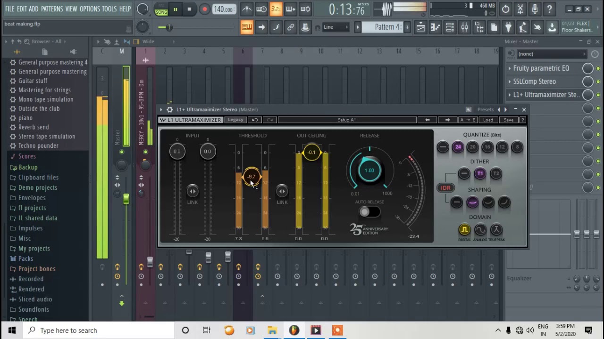
Task: Open the TOOLS menu
Action: coord(109,9)
